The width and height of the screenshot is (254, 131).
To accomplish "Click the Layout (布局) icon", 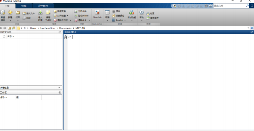I will 107,12.
